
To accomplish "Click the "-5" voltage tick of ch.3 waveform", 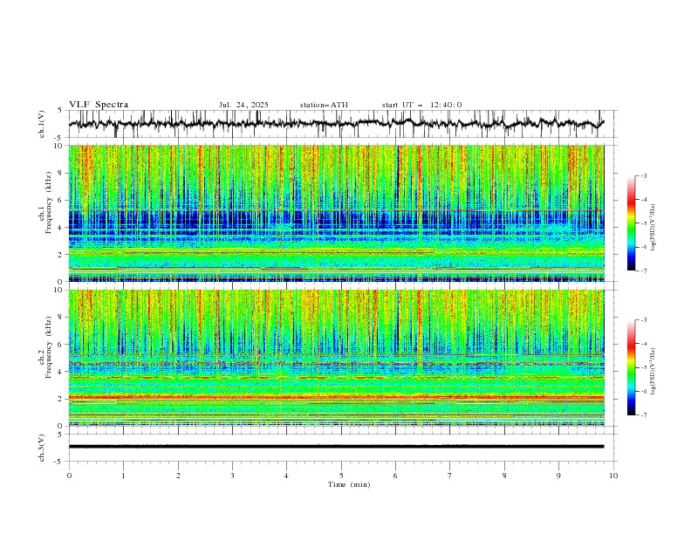I will pyautogui.click(x=58, y=462).
